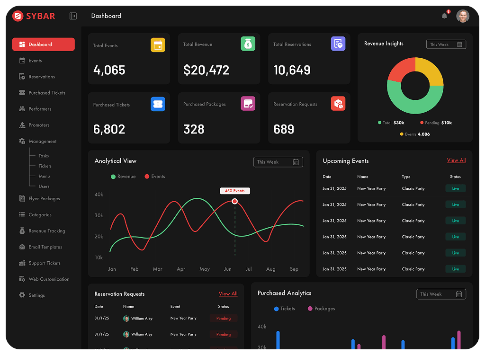Open Tasks under Management
This screenshot has width=485, height=355.
point(44,156)
